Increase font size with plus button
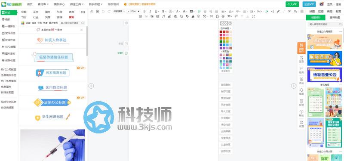This screenshot has width=344, height=161. tap(138, 11)
